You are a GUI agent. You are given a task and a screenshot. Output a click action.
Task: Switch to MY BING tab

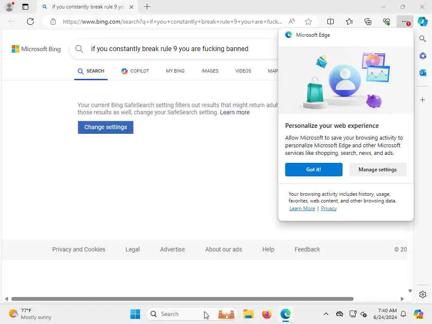tap(175, 71)
